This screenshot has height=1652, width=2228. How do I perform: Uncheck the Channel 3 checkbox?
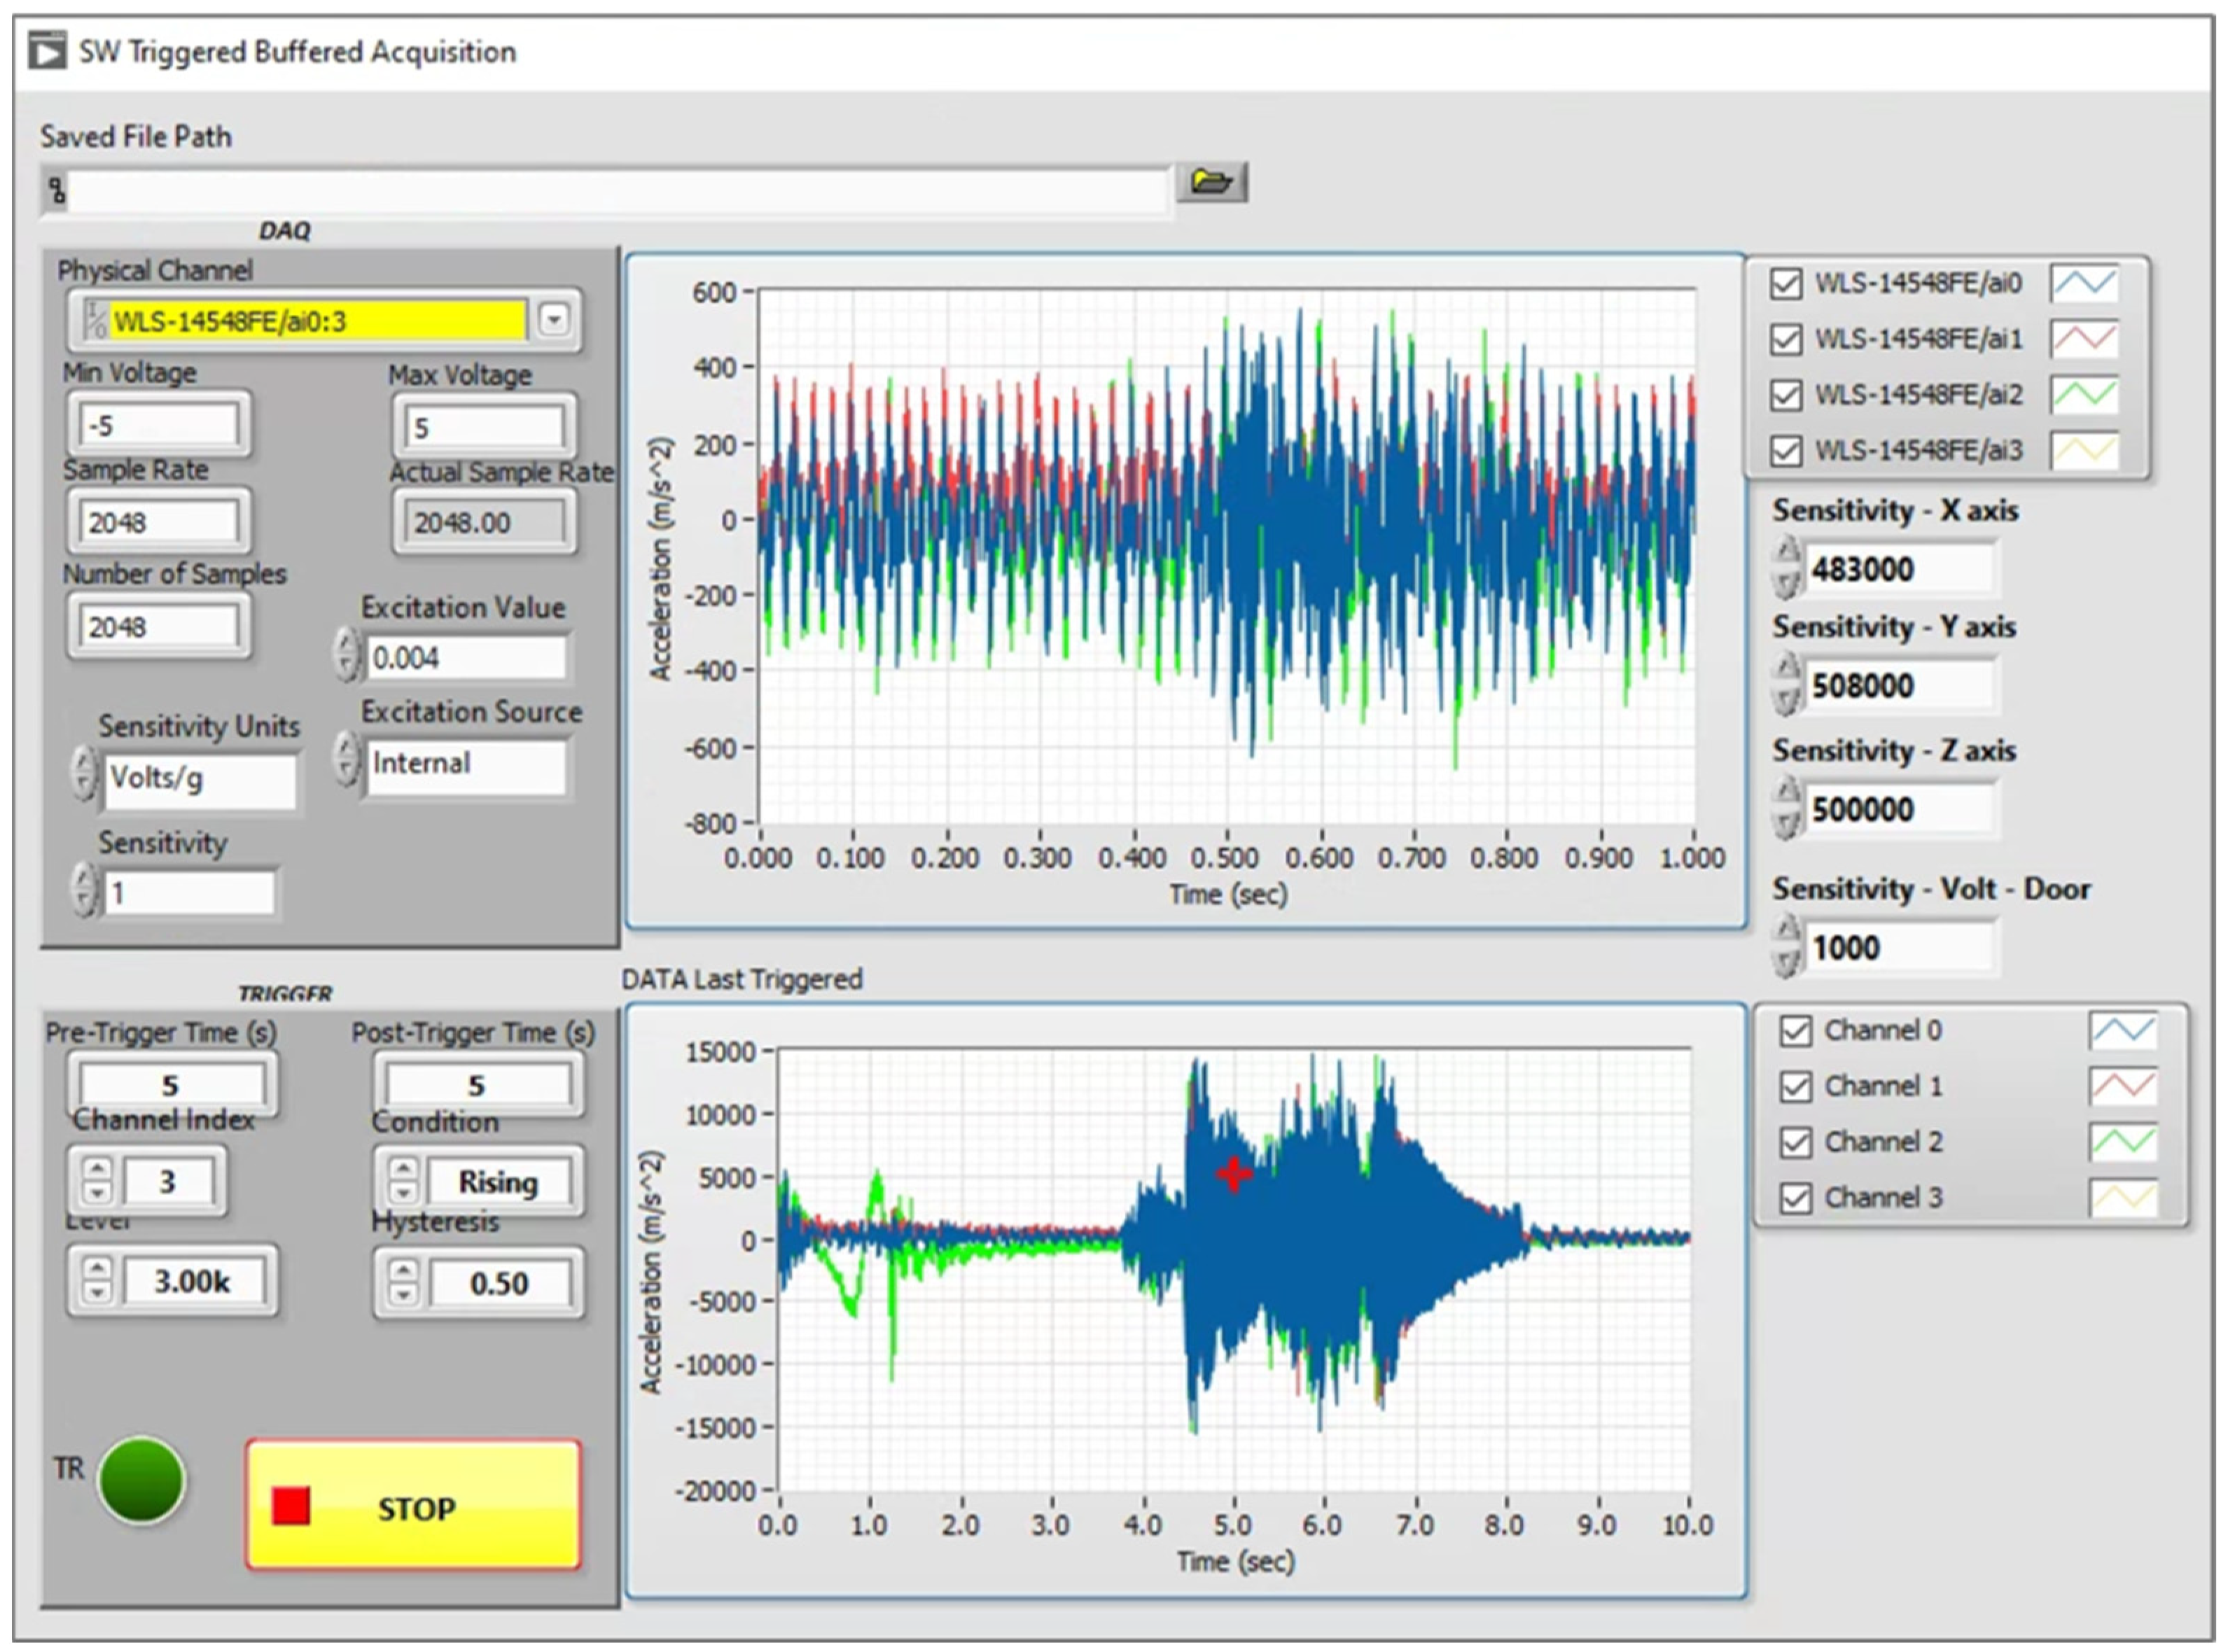tap(1796, 1198)
